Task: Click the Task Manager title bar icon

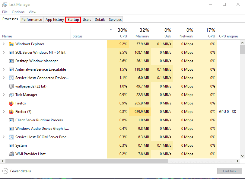Action: tap(5, 5)
